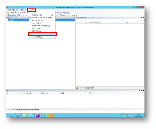This screenshot has width=156, height=129.
Task: Open the イベント panel dropdown arrow
Action: pos(139,90)
